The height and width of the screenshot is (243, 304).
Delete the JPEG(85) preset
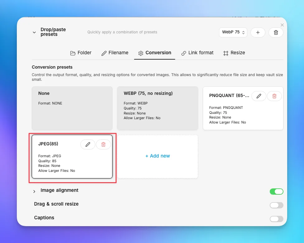point(103,144)
